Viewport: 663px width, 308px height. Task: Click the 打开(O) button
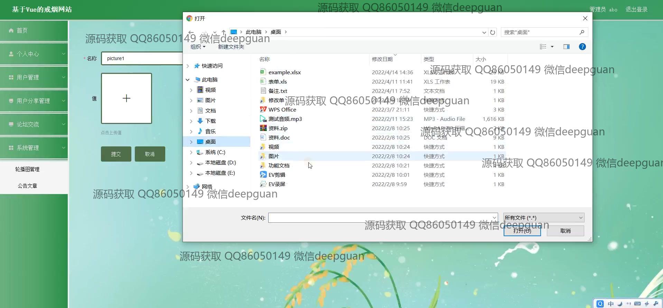(x=522, y=231)
